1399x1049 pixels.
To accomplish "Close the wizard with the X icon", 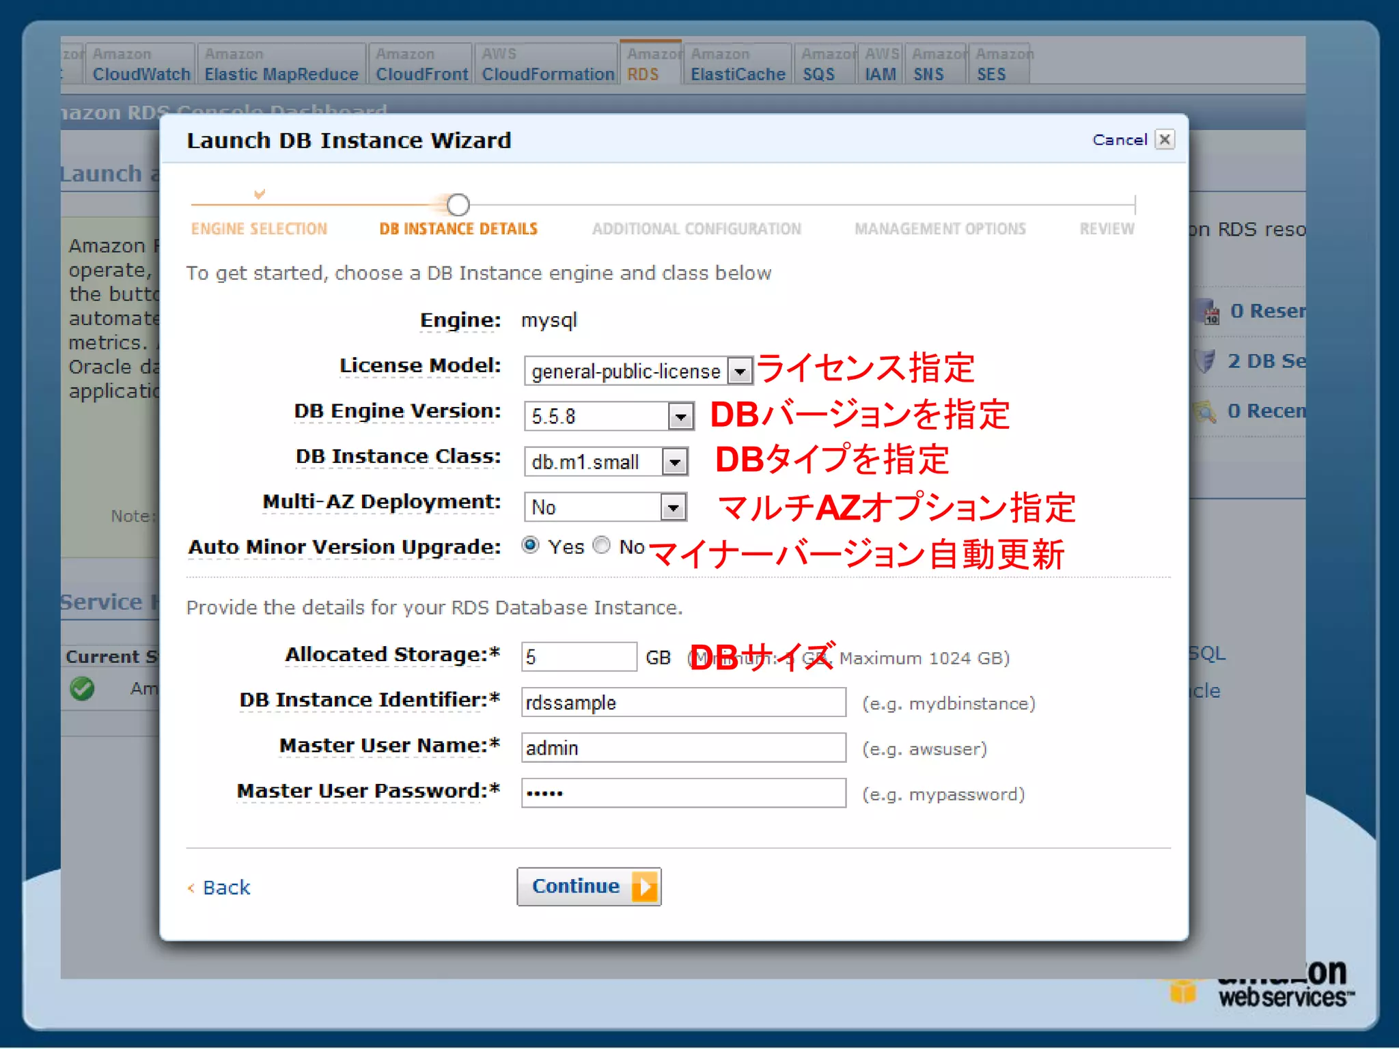I will click(x=1165, y=139).
